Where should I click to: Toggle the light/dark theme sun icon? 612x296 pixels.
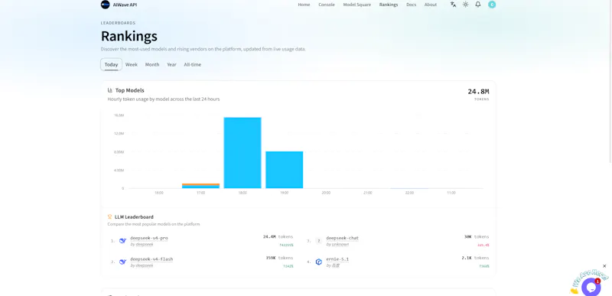point(466,5)
